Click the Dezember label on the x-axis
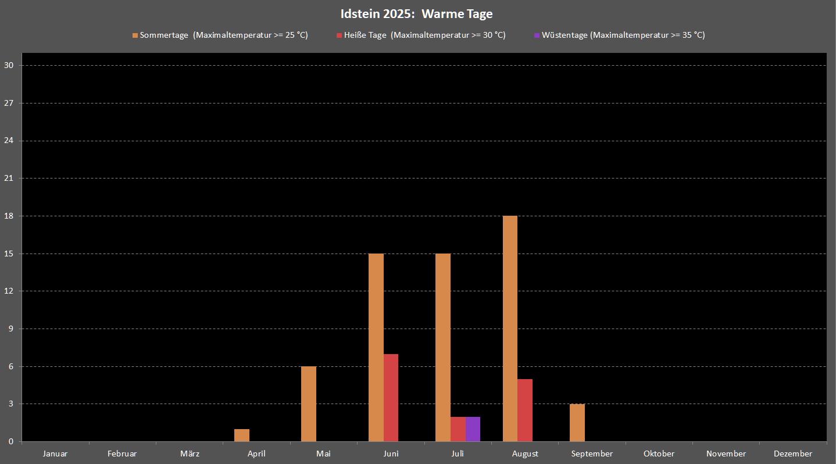The height and width of the screenshot is (464, 836). (793, 454)
